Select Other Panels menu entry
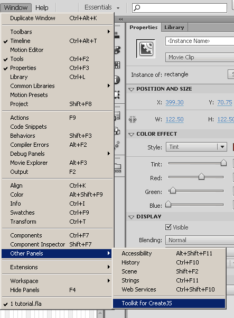 pyautogui.click(x=57, y=253)
